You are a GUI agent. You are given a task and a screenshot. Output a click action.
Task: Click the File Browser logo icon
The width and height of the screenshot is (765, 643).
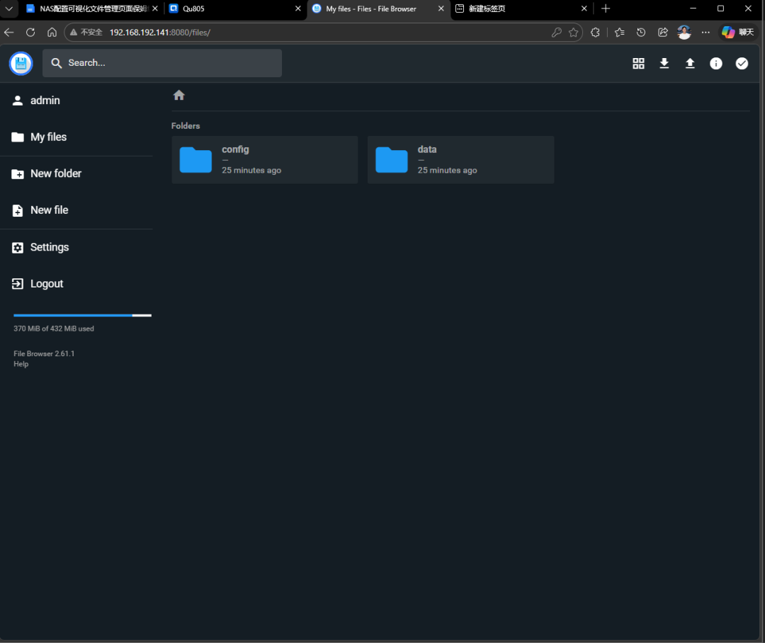pos(21,63)
